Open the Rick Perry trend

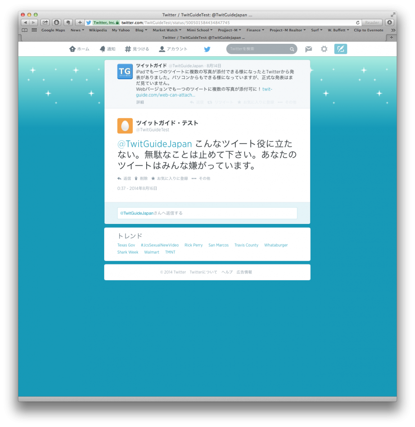[193, 245]
